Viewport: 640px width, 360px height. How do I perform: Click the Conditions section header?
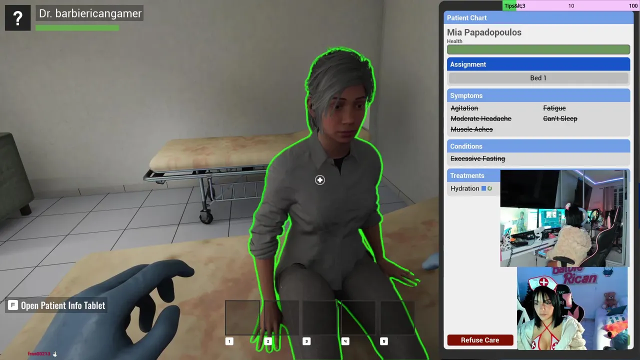click(538, 146)
